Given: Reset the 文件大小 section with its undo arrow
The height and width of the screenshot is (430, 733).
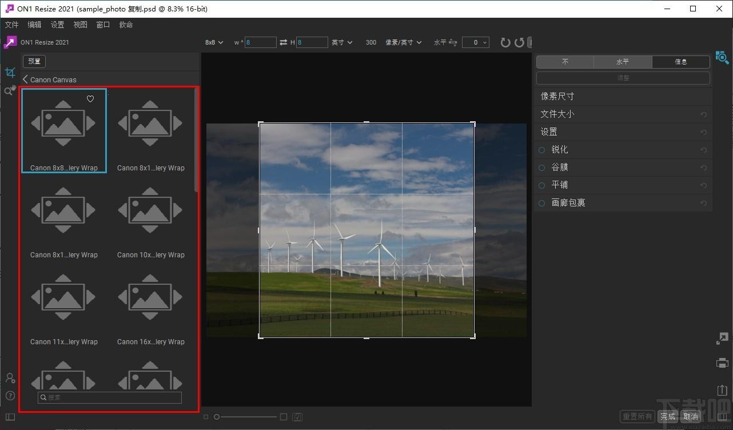Looking at the screenshot, I should coord(704,114).
